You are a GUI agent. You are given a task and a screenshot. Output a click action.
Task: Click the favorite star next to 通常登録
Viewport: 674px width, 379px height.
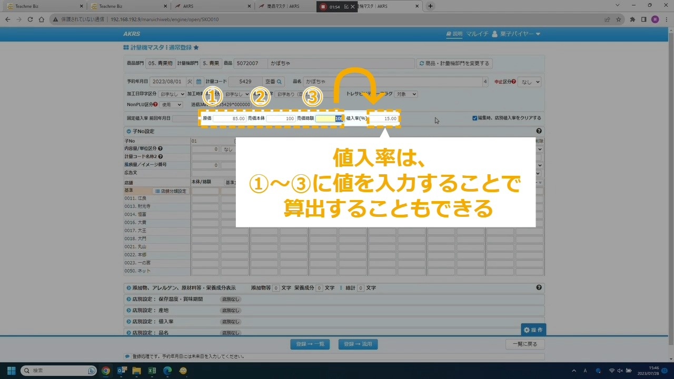[x=196, y=47]
